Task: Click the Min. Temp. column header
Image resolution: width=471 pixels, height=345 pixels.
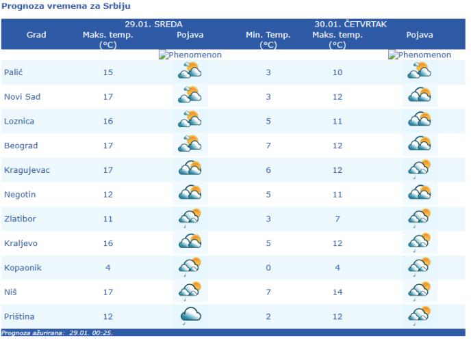Action: coord(268,40)
